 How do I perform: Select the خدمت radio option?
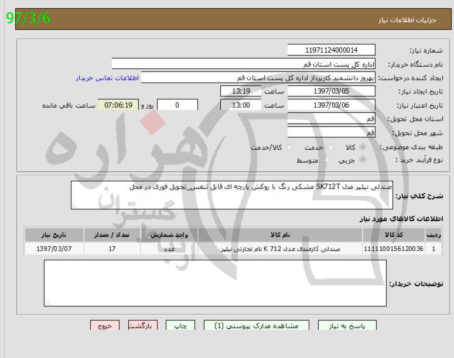tap(330, 147)
